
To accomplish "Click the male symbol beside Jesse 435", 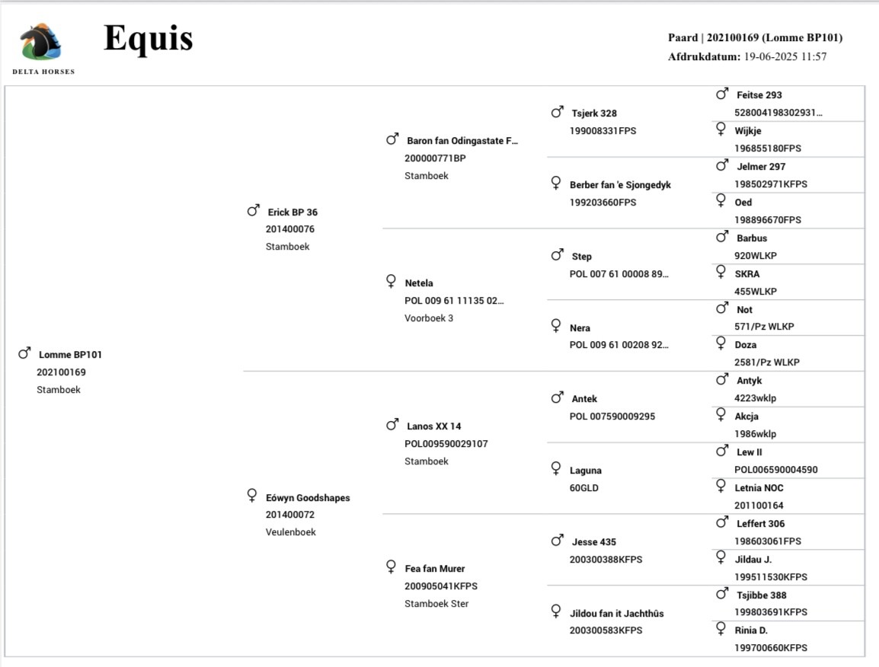I will pos(558,541).
